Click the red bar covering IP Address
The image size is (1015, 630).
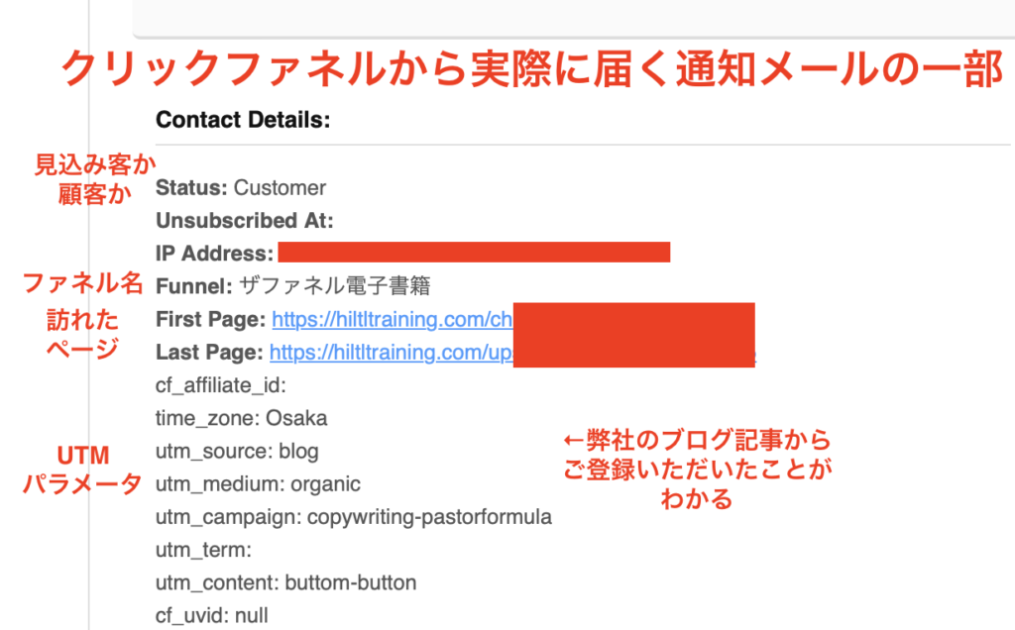pos(474,253)
